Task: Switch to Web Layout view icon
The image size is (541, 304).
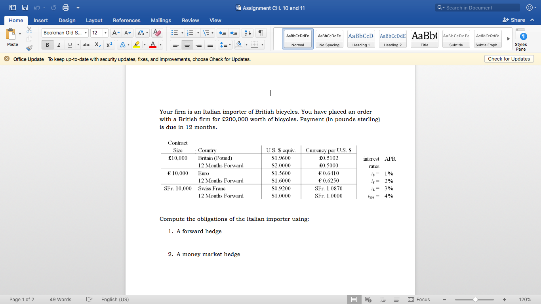Action: 368,300
